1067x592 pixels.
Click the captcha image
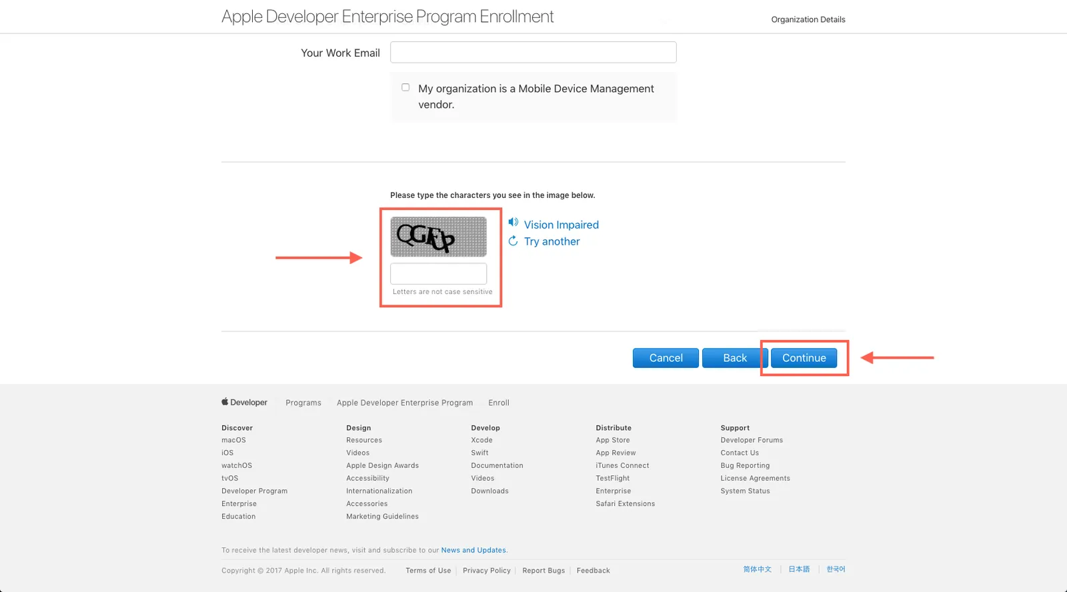(438, 237)
